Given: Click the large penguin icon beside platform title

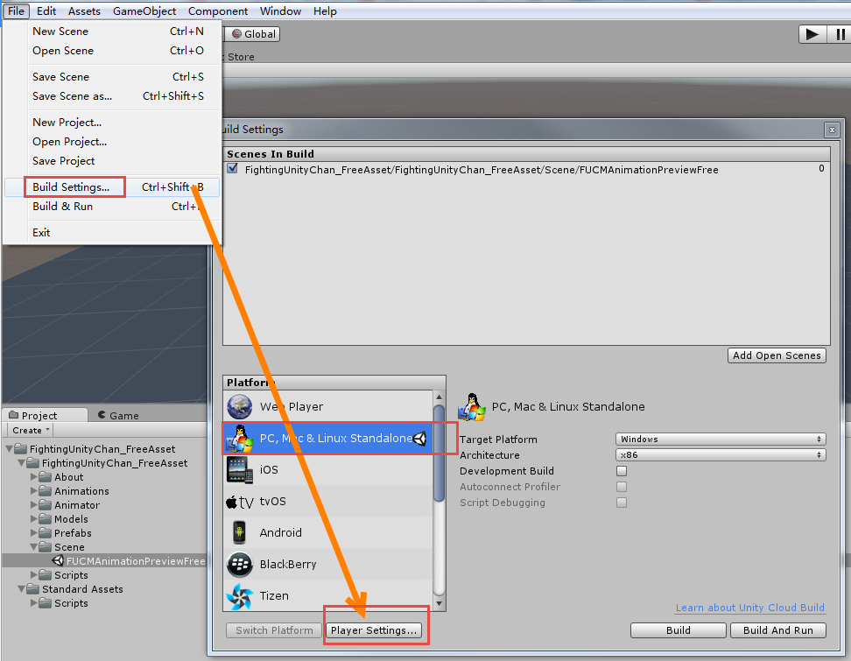Looking at the screenshot, I should tap(472, 407).
